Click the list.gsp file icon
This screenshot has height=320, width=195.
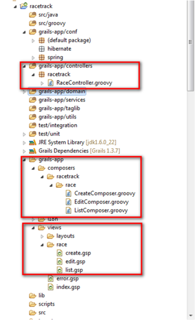pyautogui.click(x=59, y=270)
